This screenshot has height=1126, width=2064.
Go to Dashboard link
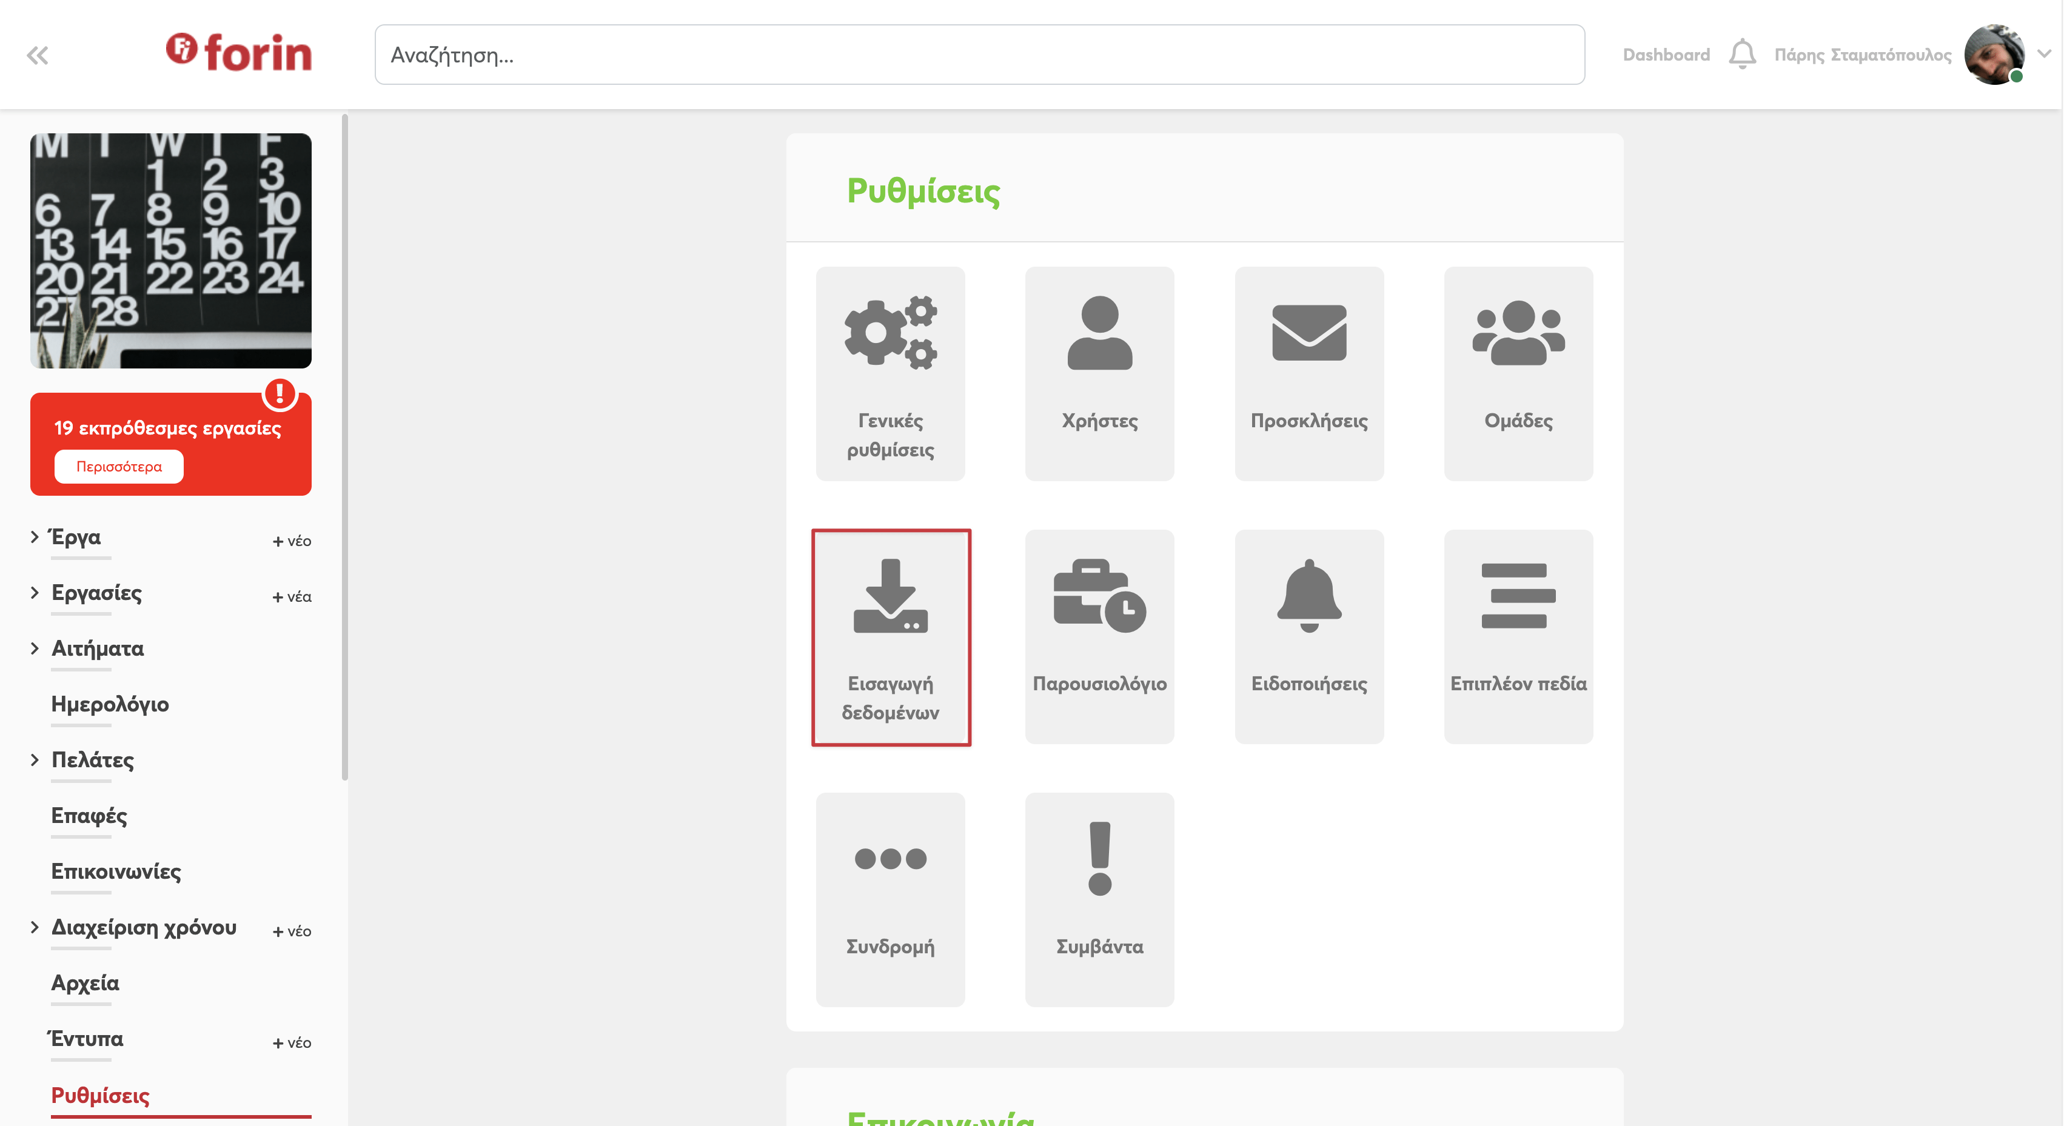tap(1666, 55)
